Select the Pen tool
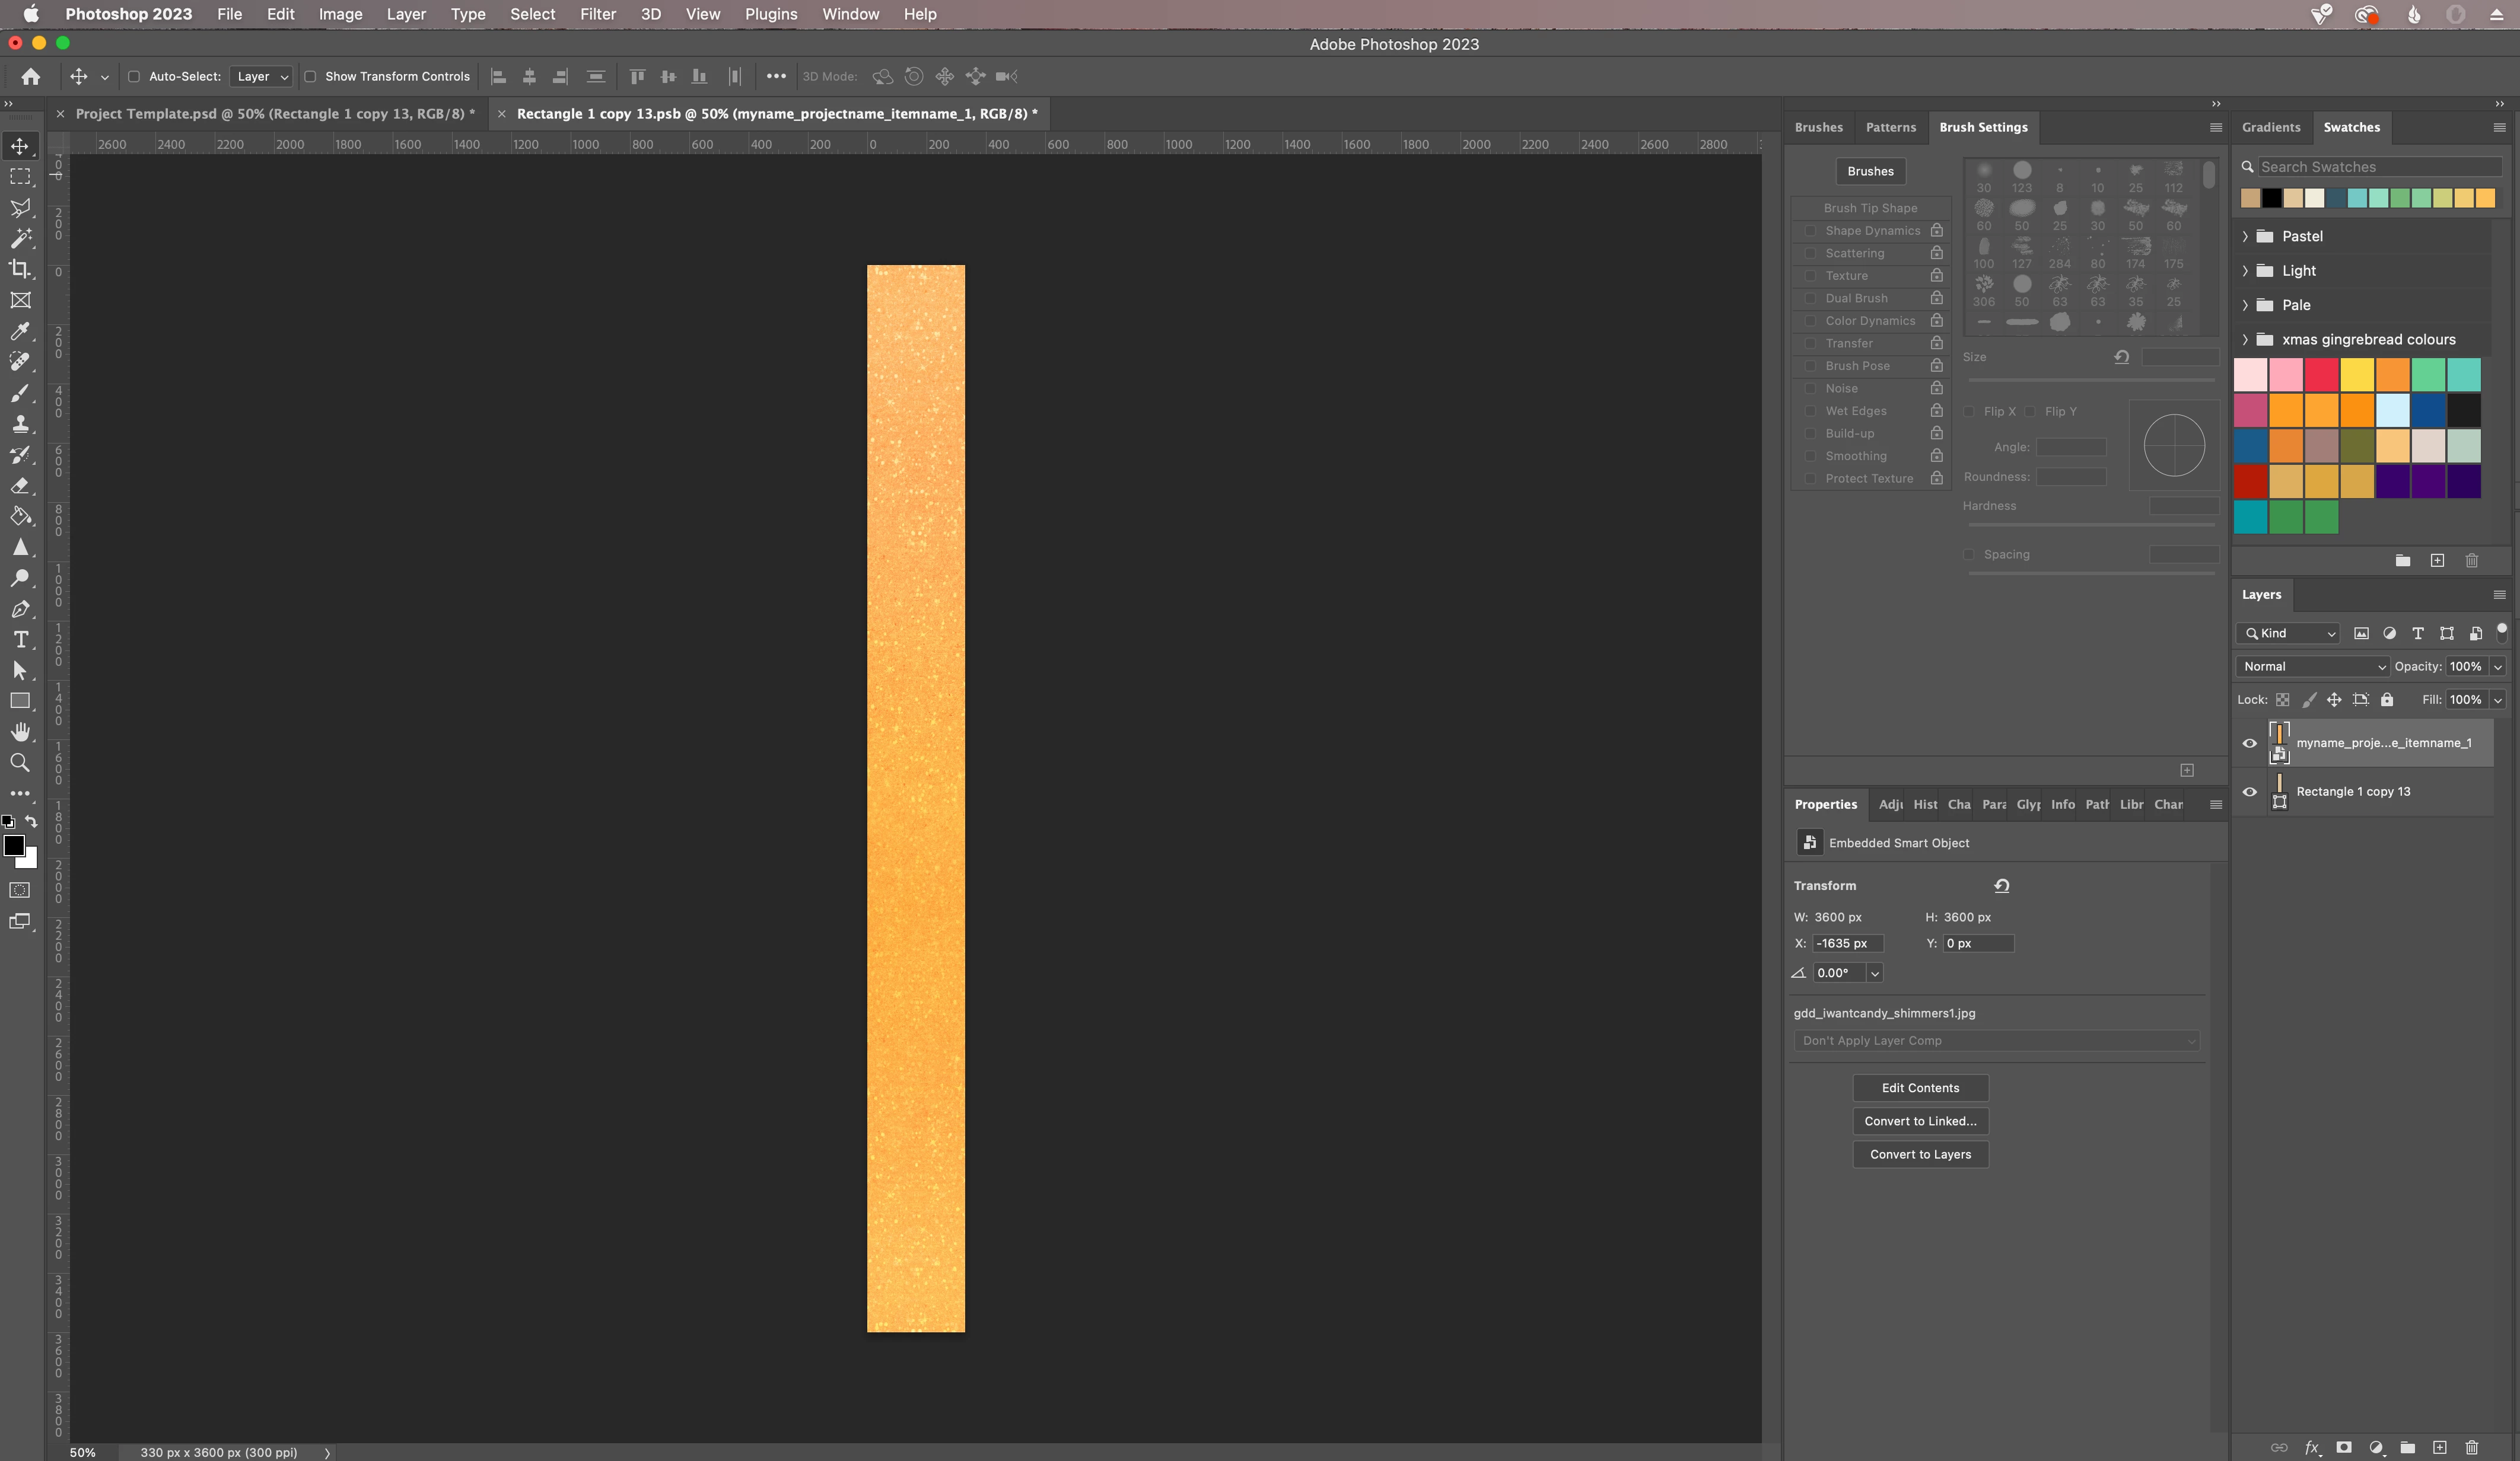2520x1461 pixels. click(x=20, y=608)
